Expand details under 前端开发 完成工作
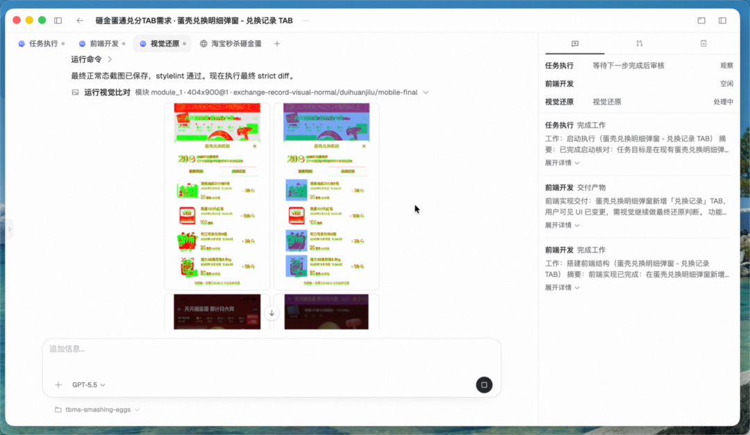This screenshot has width=750, height=435. click(x=562, y=288)
